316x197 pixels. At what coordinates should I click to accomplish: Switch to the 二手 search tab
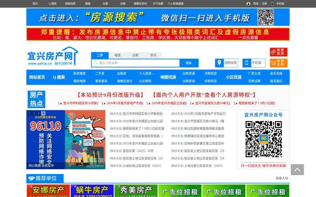100,55
